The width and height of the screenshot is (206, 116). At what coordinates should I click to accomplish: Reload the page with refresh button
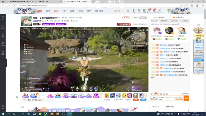click(x=14, y=5)
